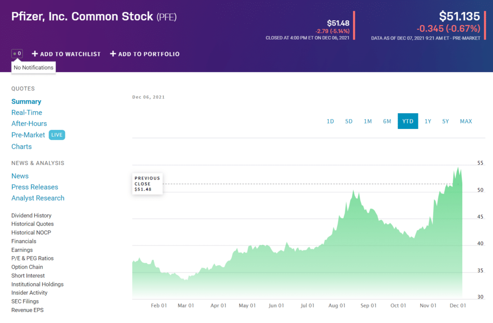Click the Dec 01 axis label
This screenshot has width=493, height=323.
(x=458, y=305)
